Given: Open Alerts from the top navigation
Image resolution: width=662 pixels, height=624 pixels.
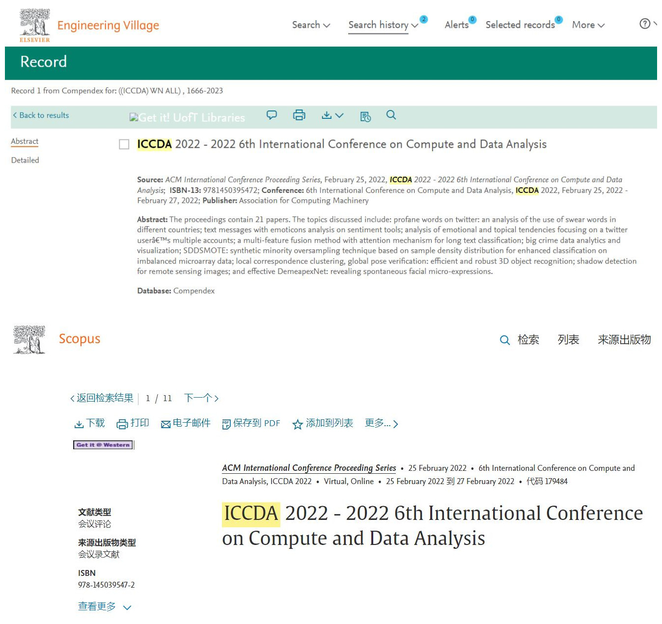Looking at the screenshot, I should click(x=456, y=25).
